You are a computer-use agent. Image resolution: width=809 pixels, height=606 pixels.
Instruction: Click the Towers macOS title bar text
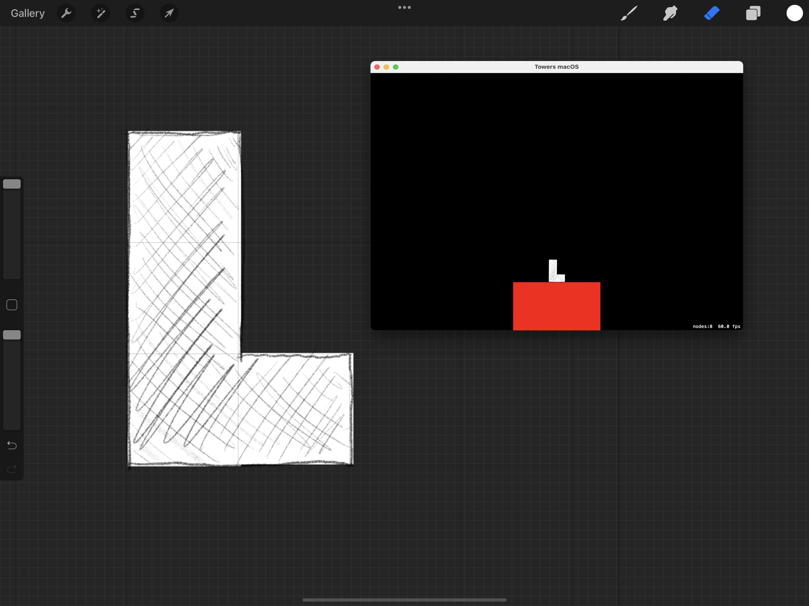click(557, 67)
